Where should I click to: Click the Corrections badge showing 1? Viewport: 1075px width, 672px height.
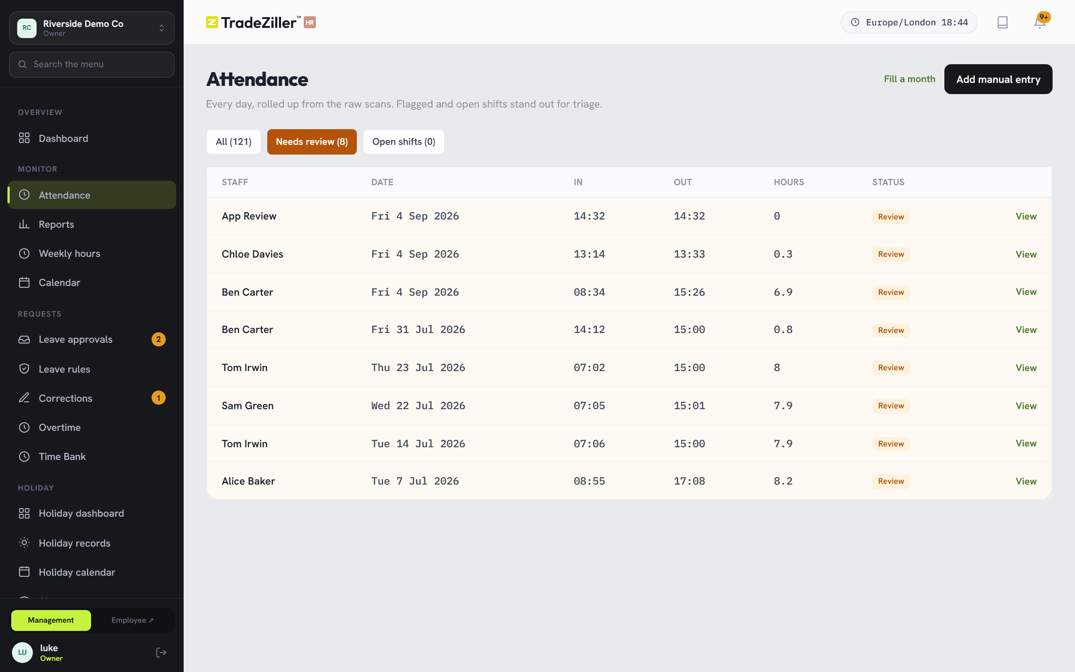coord(159,398)
